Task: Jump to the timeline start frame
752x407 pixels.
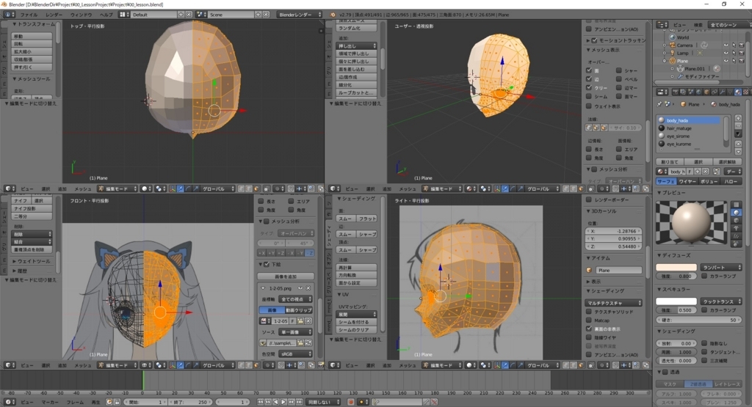Action: [x=261, y=402]
